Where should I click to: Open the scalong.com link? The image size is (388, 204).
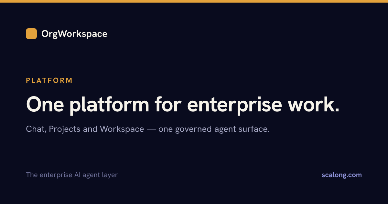coord(342,175)
